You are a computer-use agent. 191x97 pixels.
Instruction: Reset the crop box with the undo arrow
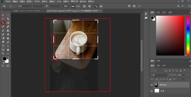129,6
